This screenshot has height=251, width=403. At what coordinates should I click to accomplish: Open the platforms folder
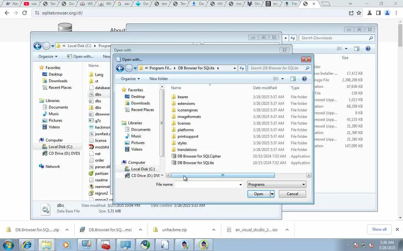pyautogui.click(x=182, y=130)
